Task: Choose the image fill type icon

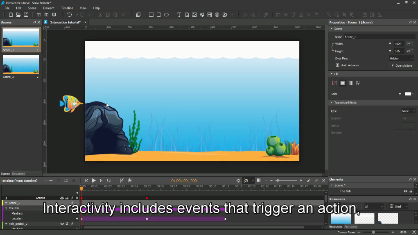Action: (x=358, y=83)
